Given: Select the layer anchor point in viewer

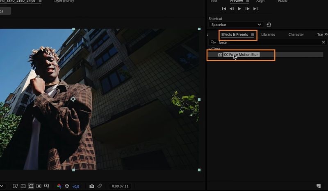Looking at the screenshot, I should pyautogui.click(x=73, y=99).
